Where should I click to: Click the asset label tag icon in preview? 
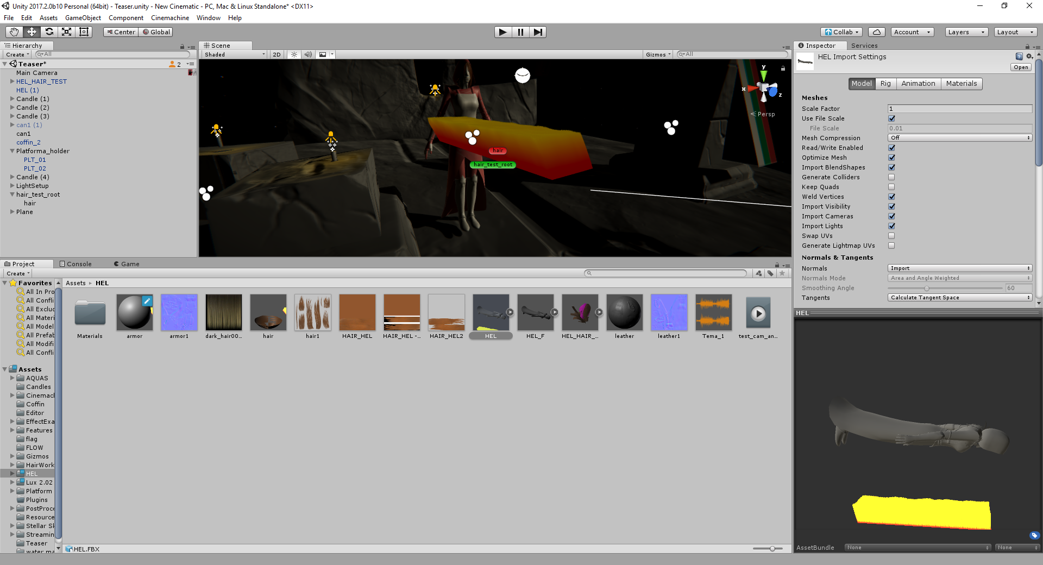[1034, 535]
